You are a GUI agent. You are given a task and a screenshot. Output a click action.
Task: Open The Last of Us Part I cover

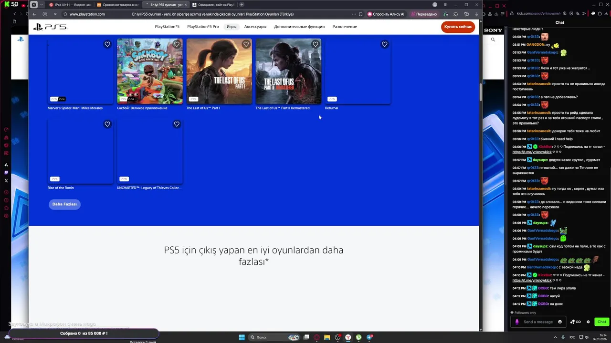(219, 71)
